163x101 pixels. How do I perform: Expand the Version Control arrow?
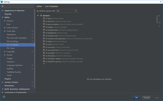click(3, 82)
